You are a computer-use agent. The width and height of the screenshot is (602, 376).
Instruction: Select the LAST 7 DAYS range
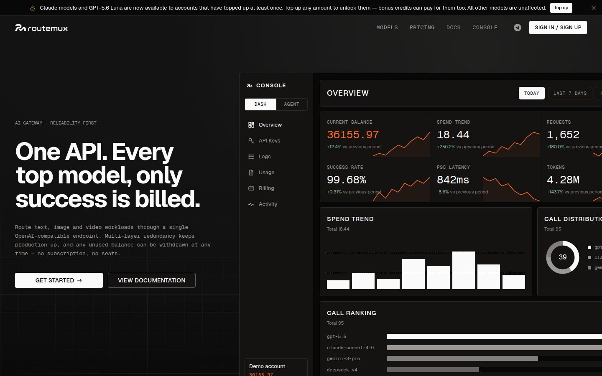(x=570, y=93)
